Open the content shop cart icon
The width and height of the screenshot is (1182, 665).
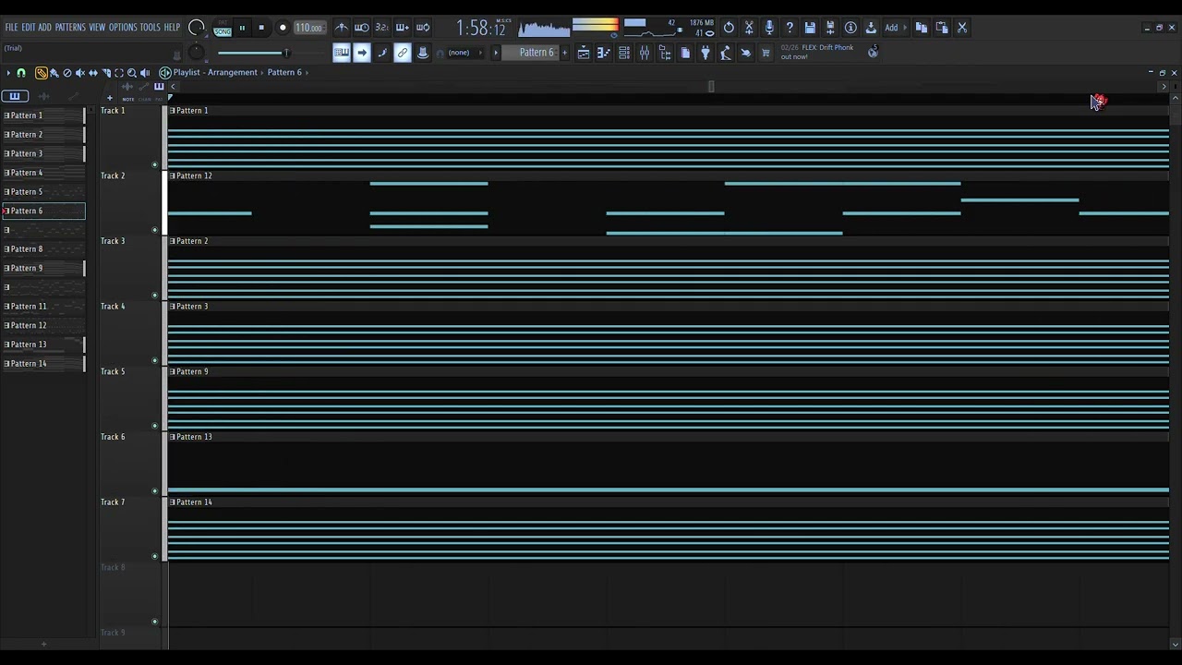pyautogui.click(x=766, y=53)
